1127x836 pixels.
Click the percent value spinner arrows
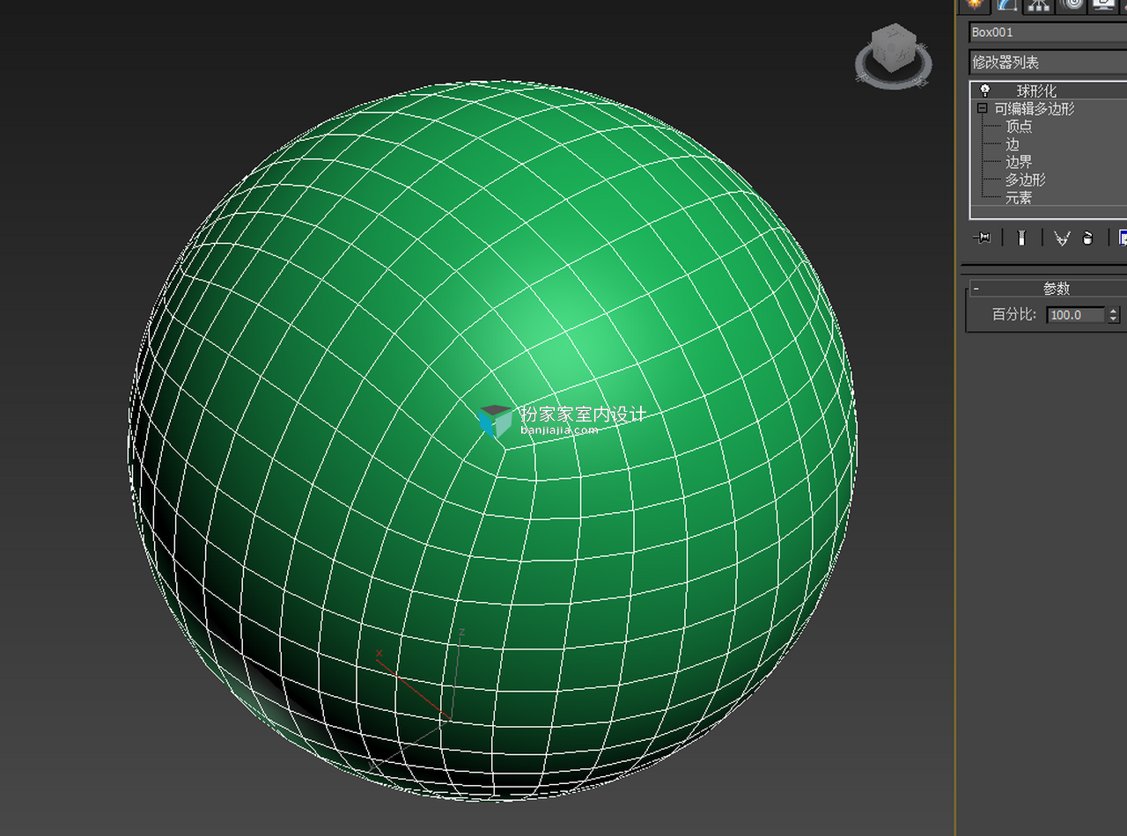pyautogui.click(x=1114, y=314)
